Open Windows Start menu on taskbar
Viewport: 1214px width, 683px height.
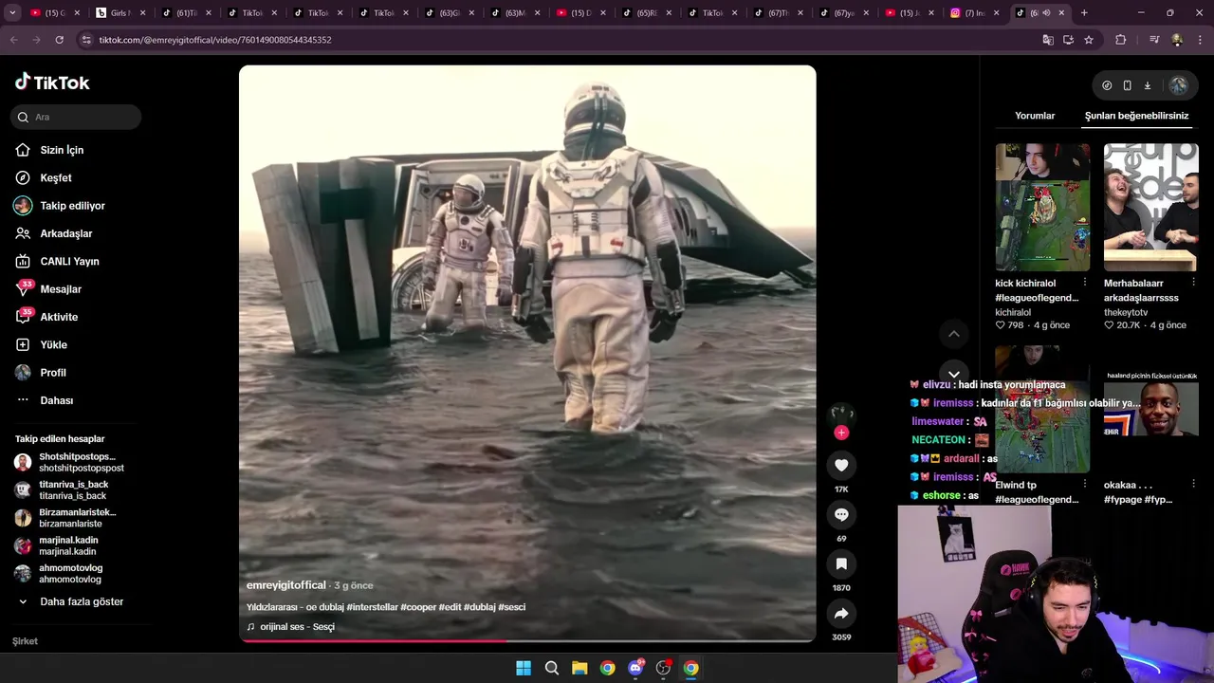(x=524, y=668)
